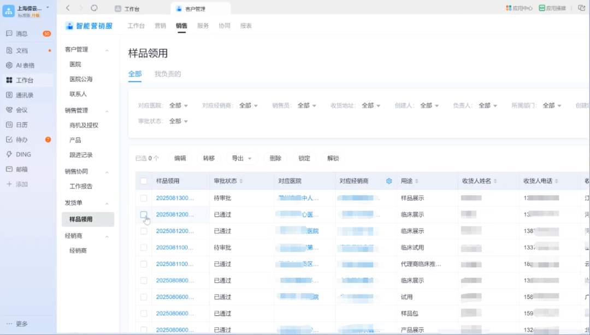This screenshot has width=590, height=335.
Task: Open the 审批状态 filter dropdown
Action: (x=178, y=121)
